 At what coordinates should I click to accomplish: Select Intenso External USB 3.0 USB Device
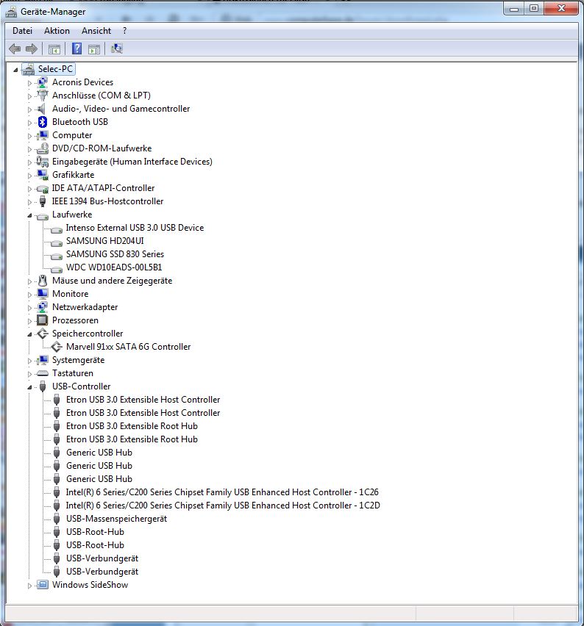point(135,228)
